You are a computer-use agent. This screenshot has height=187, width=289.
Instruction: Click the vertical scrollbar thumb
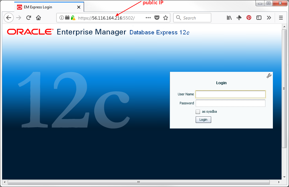click(284, 88)
